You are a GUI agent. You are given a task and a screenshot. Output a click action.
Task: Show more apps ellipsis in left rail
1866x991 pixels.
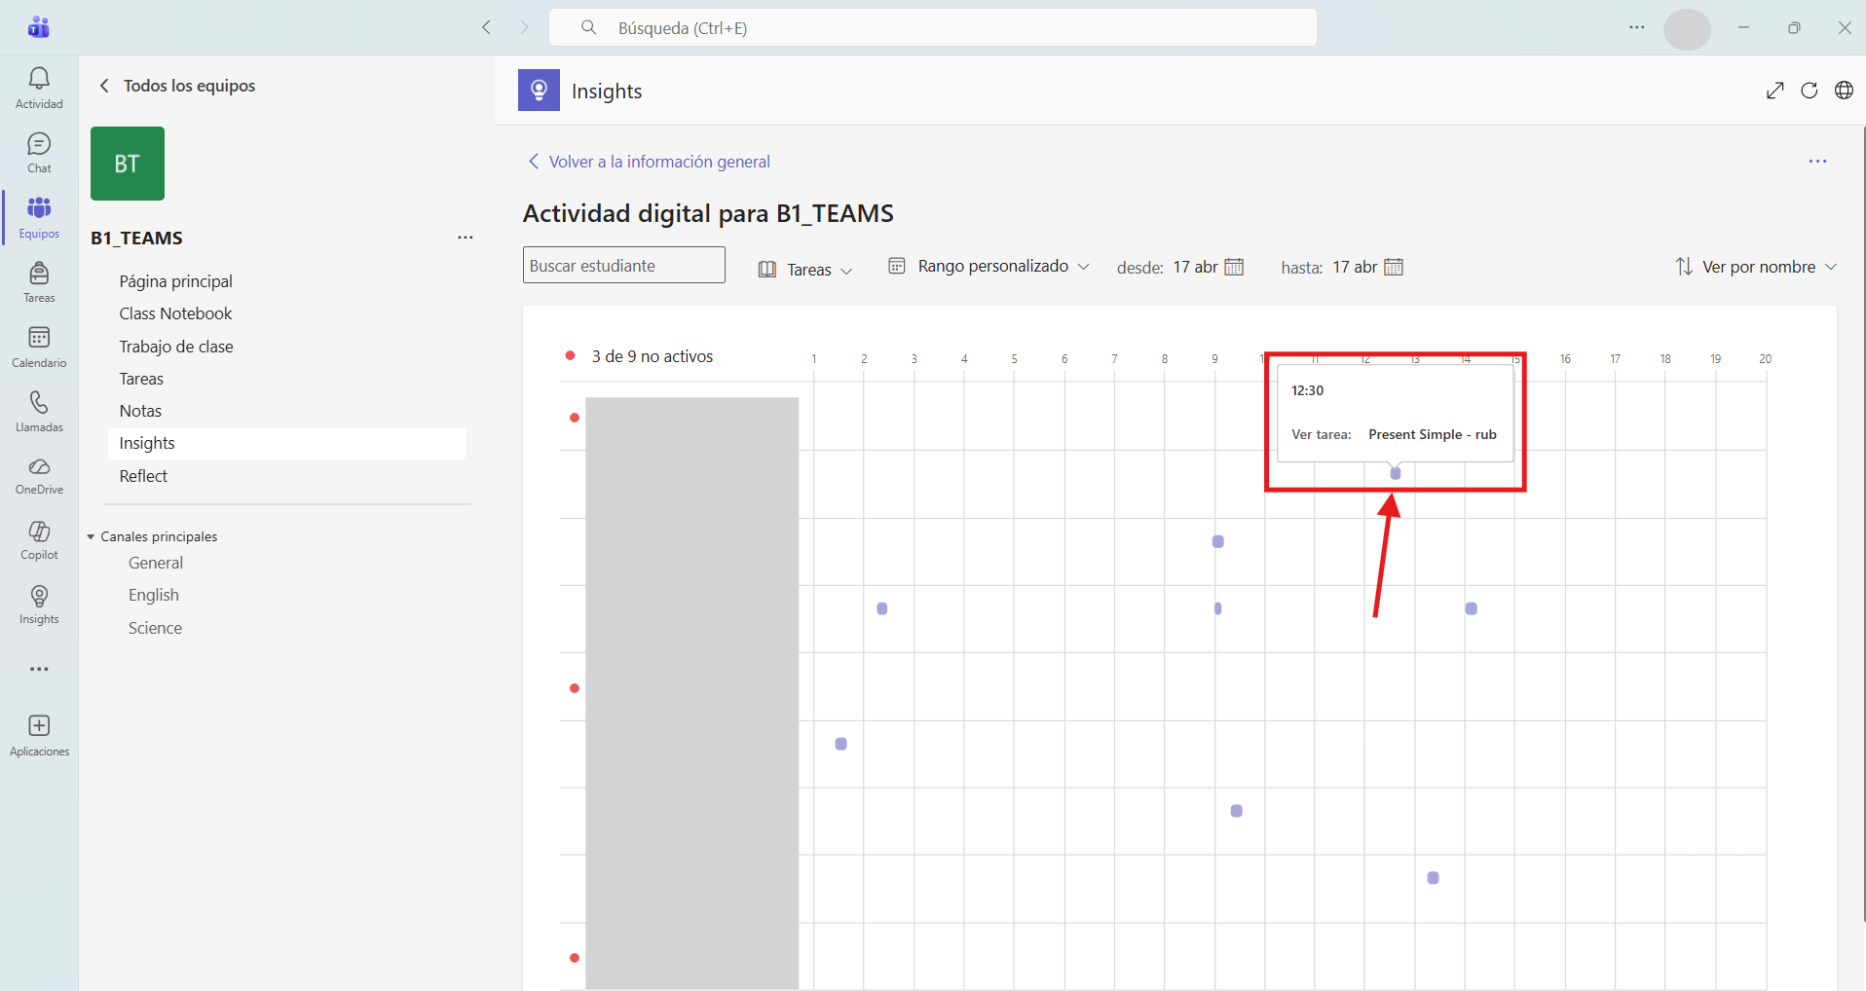39,670
